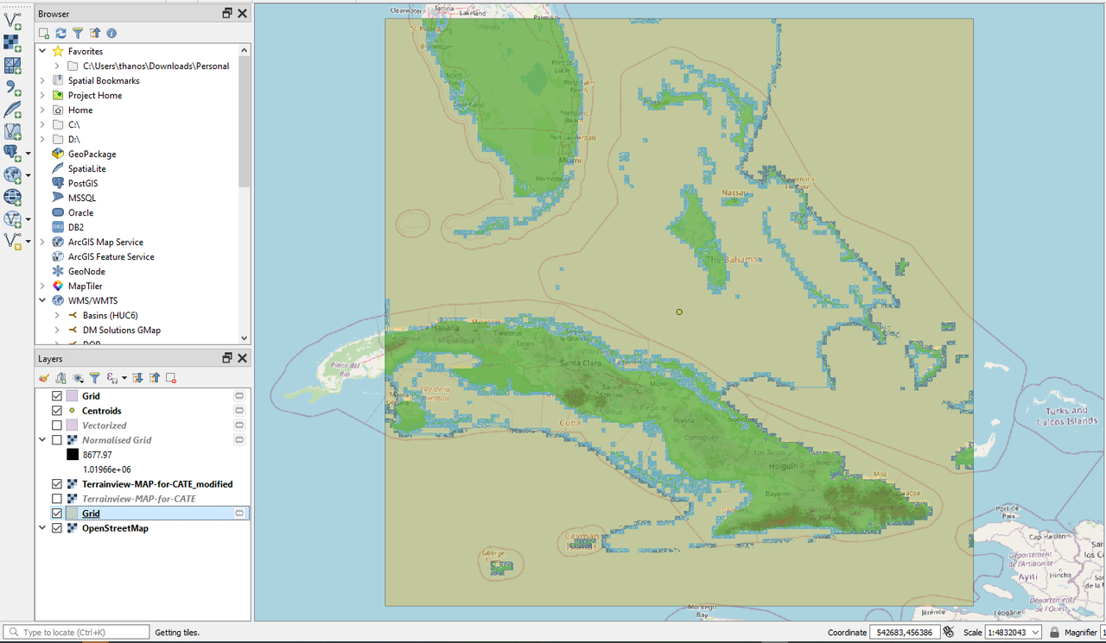Hide the Terrainview-MAP-for-CATE_modified layer
1106x643 pixels.
click(x=57, y=484)
